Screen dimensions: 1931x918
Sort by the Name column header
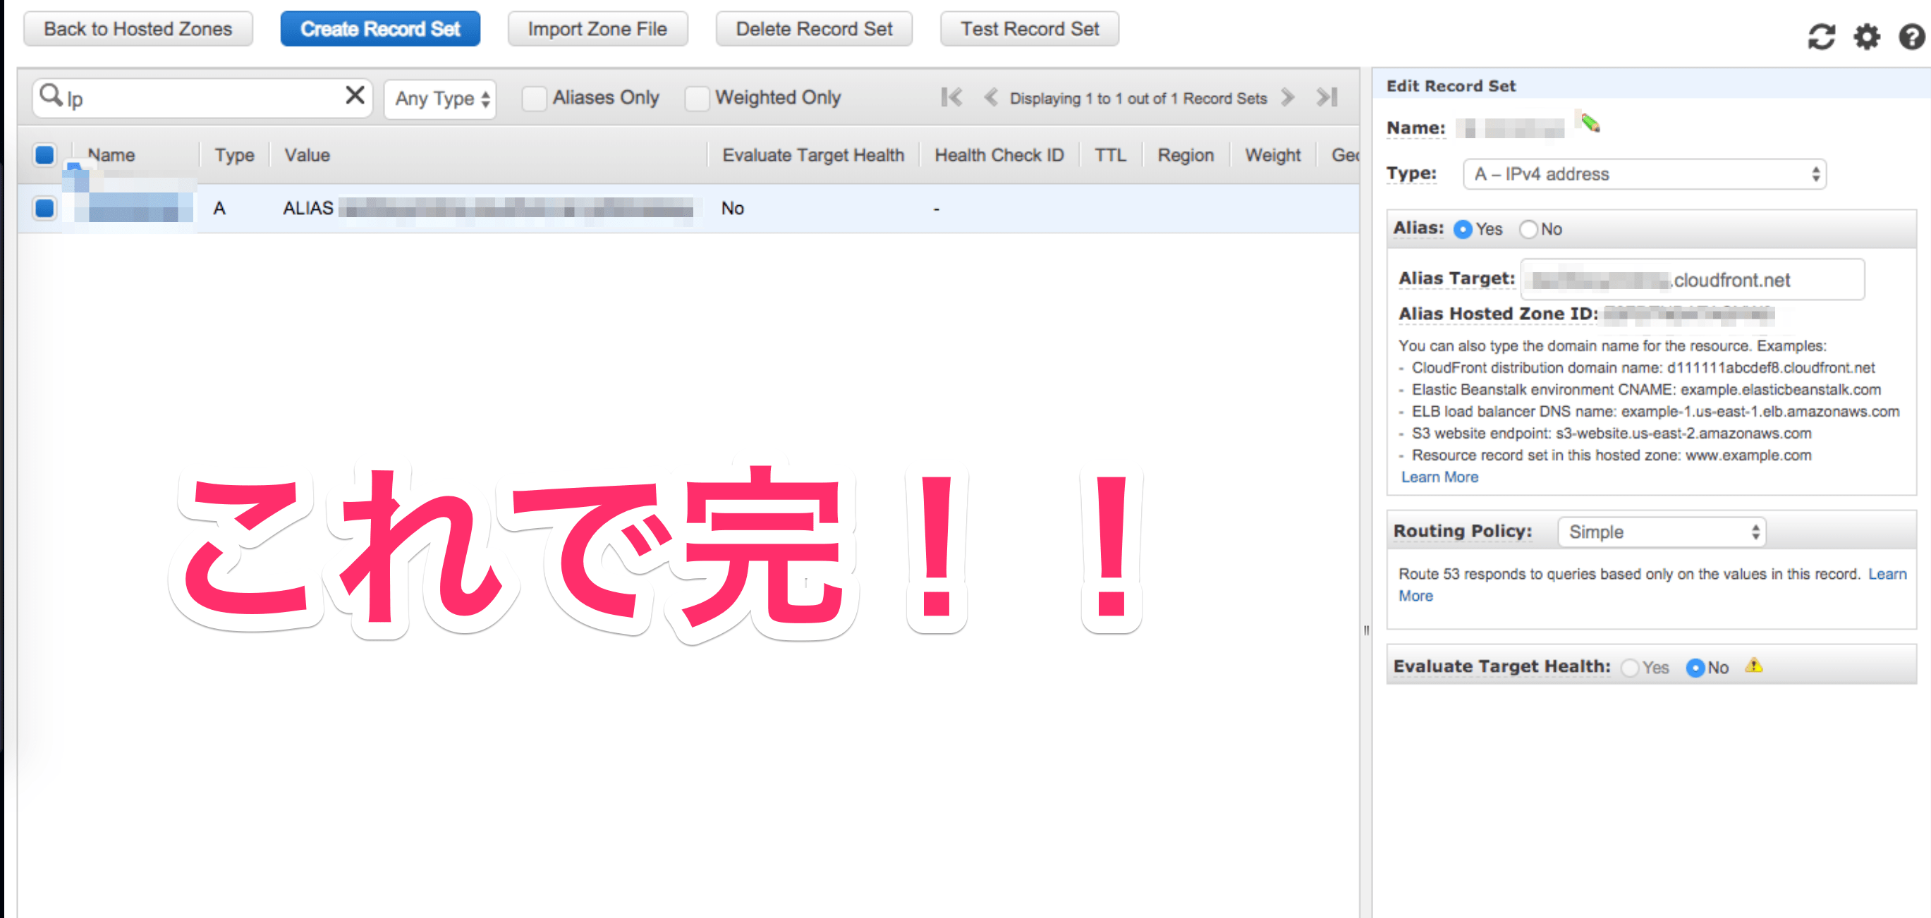(x=111, y=155)
